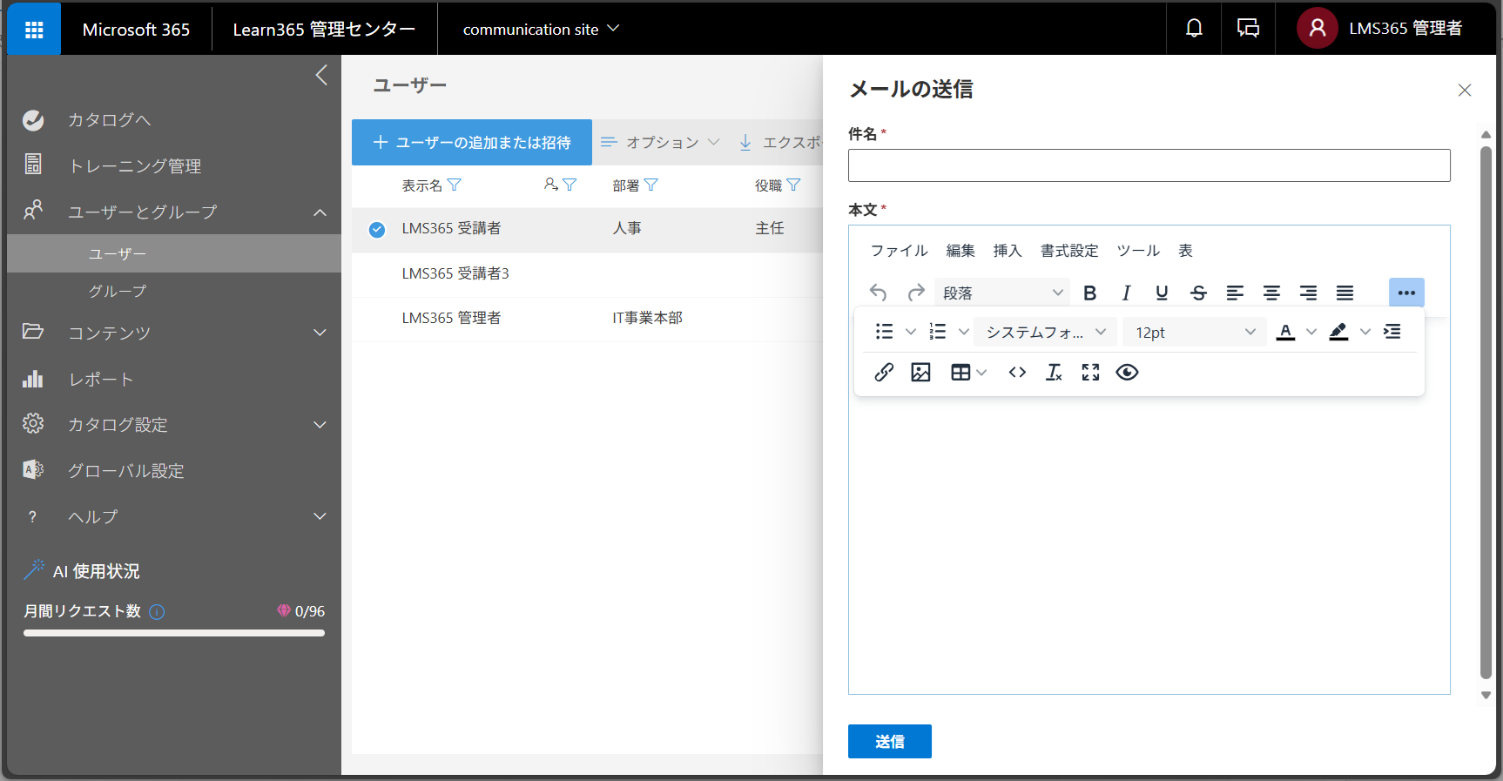Center align the text

[x=1271, y=293]
